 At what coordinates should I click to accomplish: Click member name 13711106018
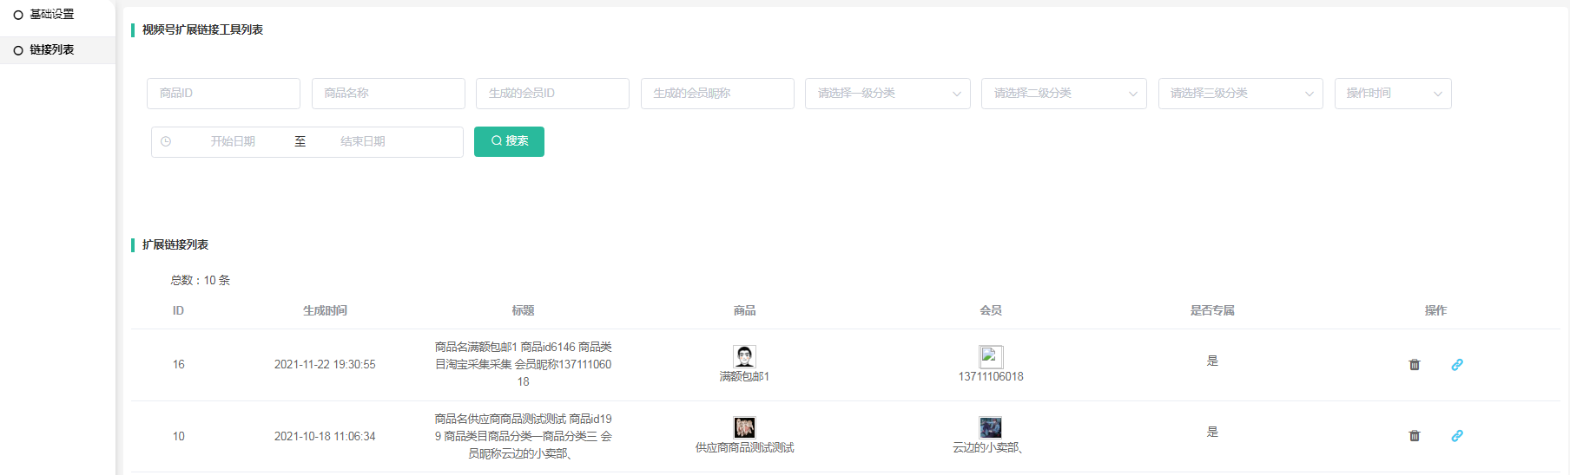(991, 377)
